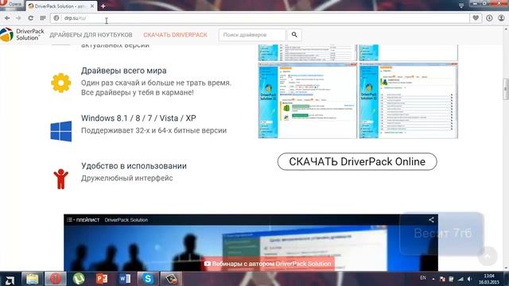Open uTorrent from the taskbar

pyautogui.click(x=79, y=279)
